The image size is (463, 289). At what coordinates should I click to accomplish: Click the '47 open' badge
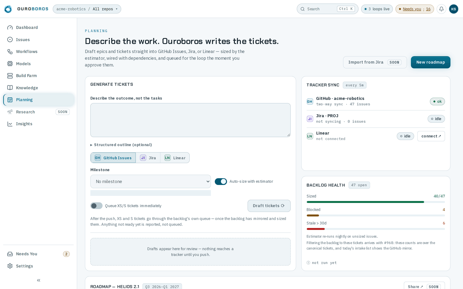point(359,185)
